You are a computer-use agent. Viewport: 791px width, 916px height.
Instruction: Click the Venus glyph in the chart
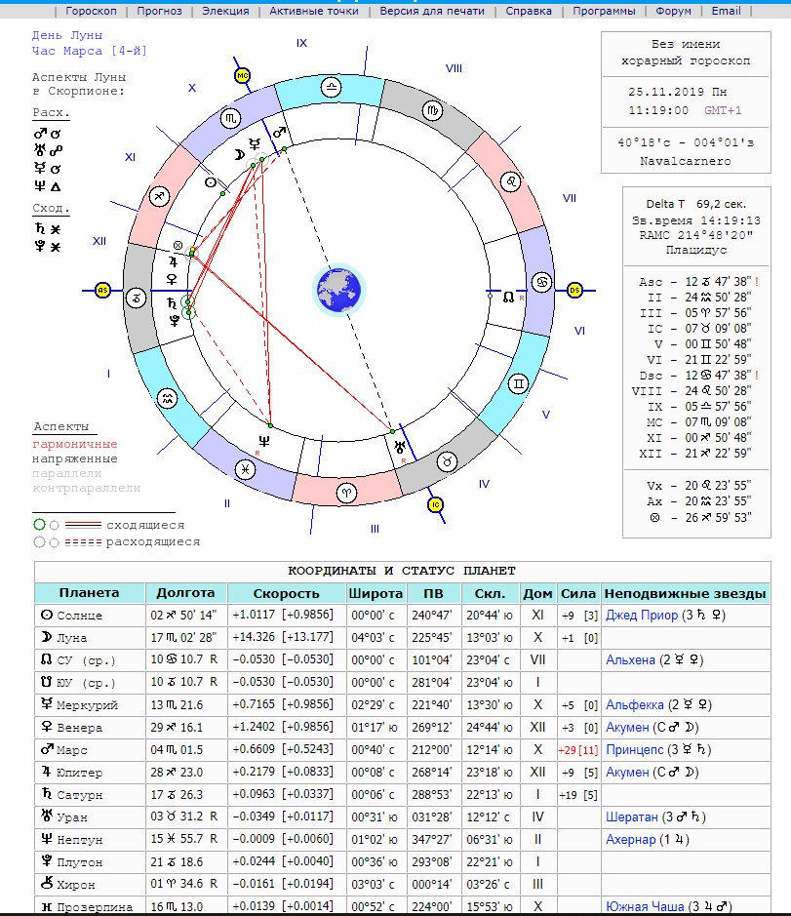click(x=172, y=279)
